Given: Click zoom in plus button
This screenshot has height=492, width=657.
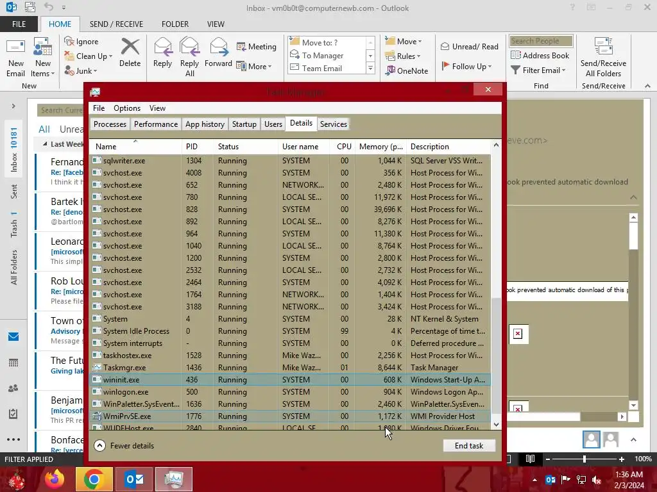Looking at the screenshot, I should coord(622,459).
